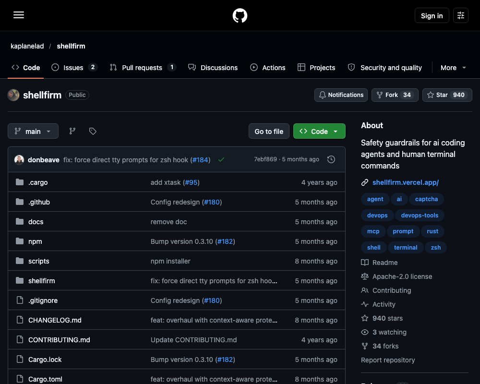Screen dimensions: 480x384
Task: Open the Discussions tab
Action: click(213, 68)
